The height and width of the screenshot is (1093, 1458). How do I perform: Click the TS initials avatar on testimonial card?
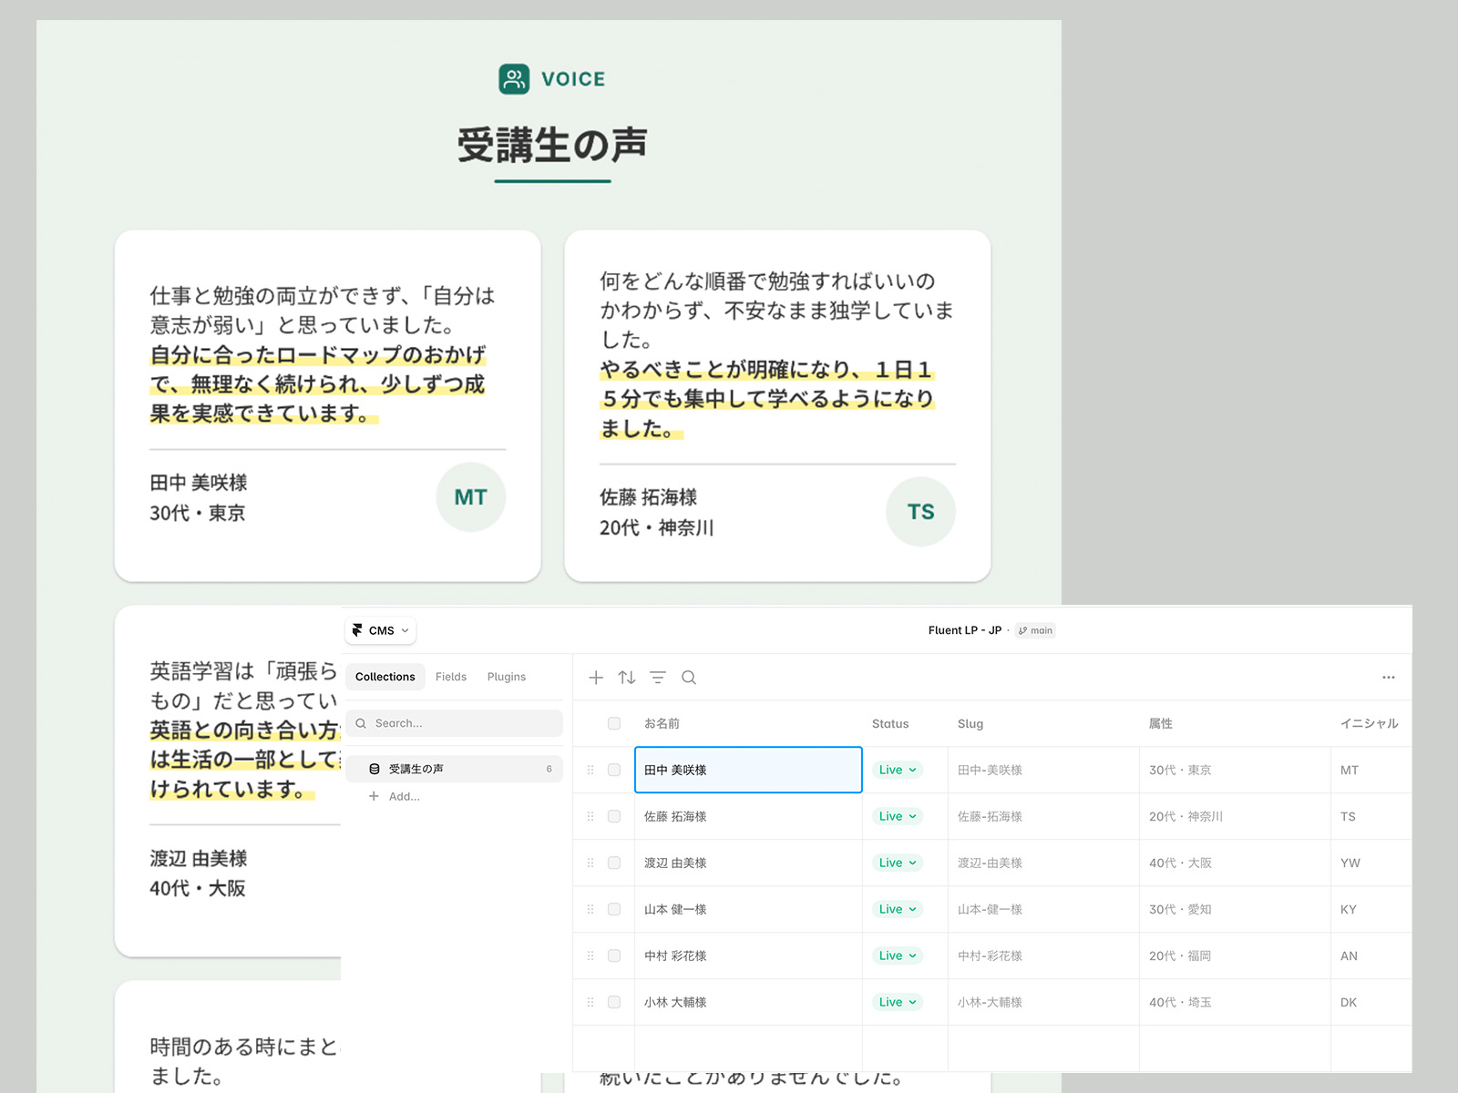tap(921, 512)
